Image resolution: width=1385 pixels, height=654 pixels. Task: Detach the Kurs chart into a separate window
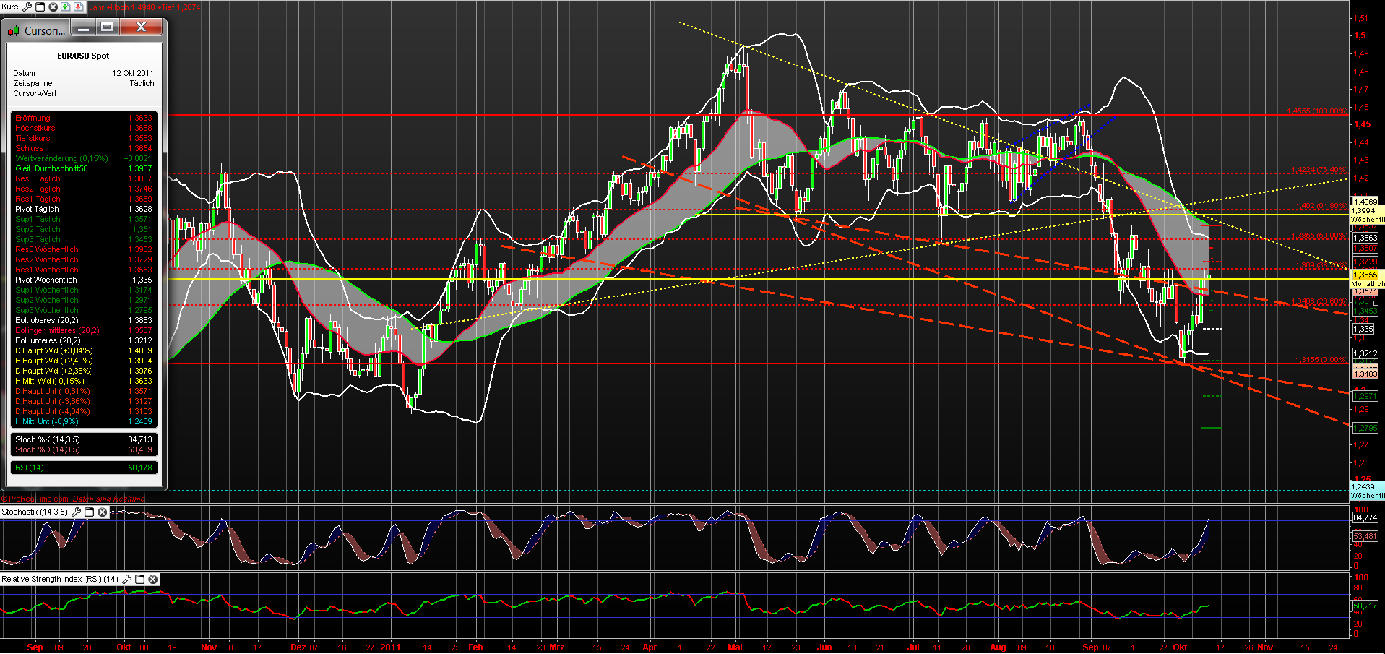point(40,7)
